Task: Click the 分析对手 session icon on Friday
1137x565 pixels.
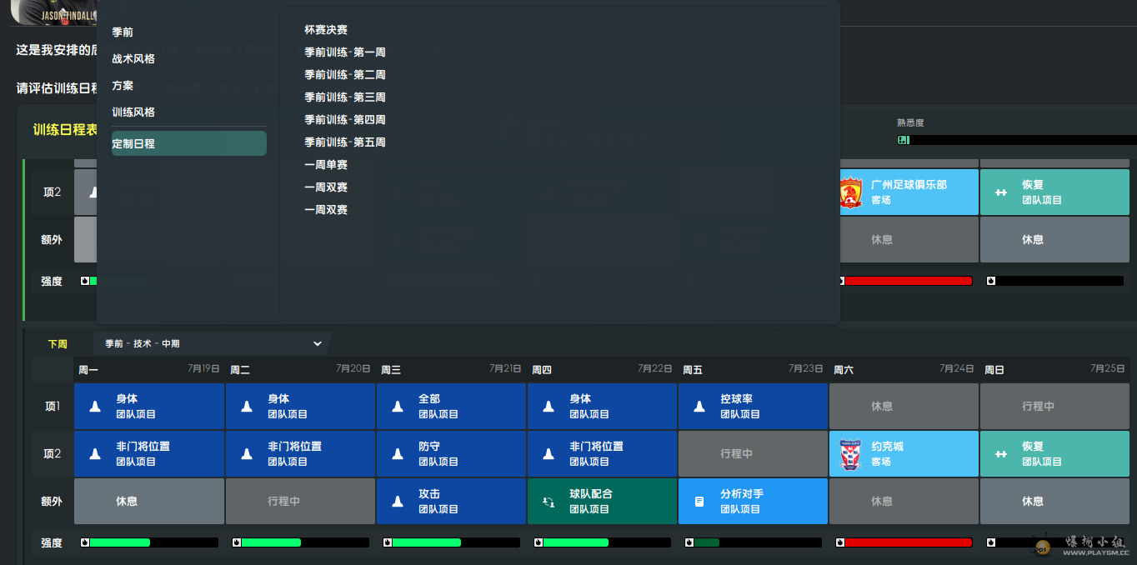Action: [699, 502]
